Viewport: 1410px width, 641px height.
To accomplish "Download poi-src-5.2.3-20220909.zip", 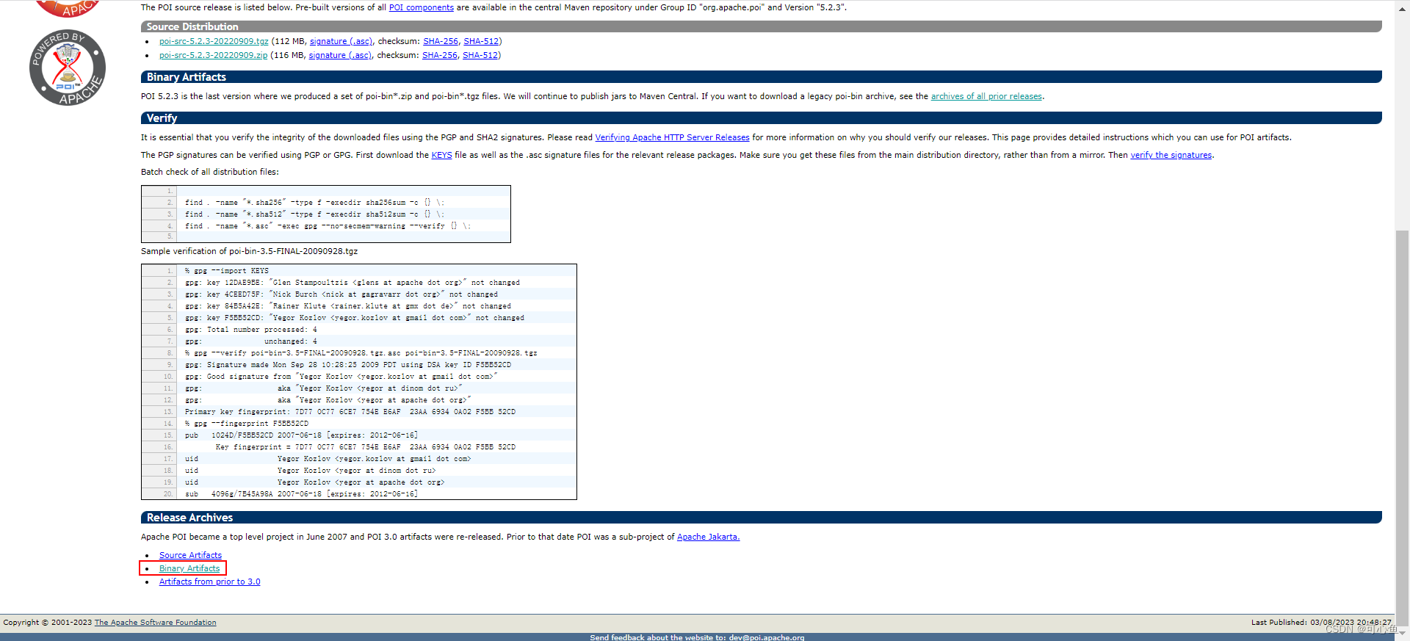I will point(213,55).
